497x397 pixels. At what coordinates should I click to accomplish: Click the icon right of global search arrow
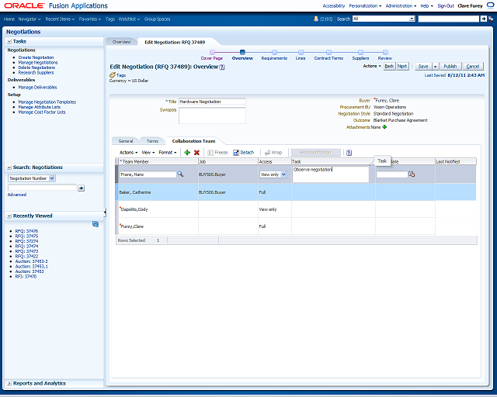pyautogui.click(x=491, y=19)
